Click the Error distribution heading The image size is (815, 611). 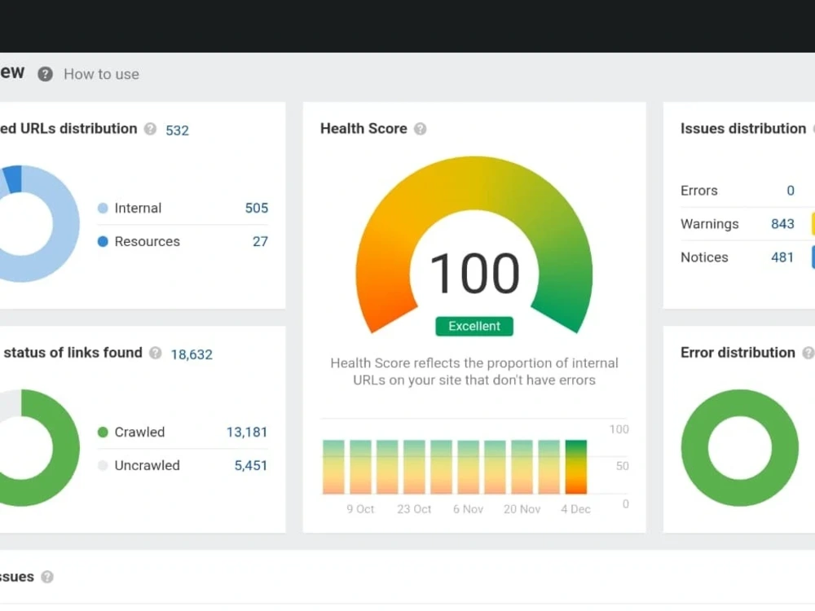tap(738, 353)
